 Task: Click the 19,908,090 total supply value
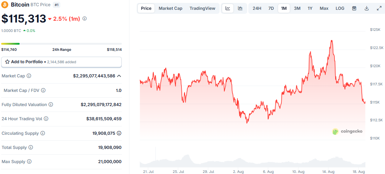coord(110,147)
